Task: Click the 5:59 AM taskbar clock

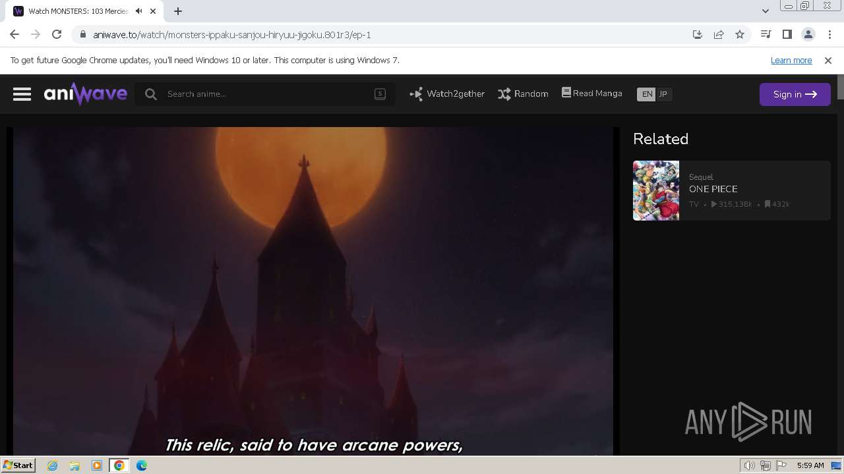Action: pos(810,465)
